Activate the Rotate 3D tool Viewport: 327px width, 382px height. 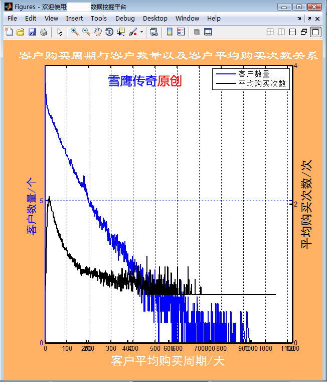(x=109, y=32)
